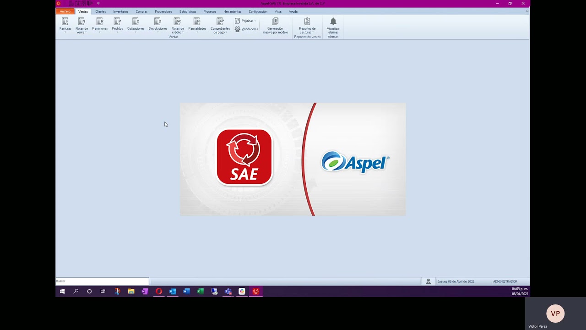
Task: Click the user icon in status bar
Action: click(x=429, y=281)
